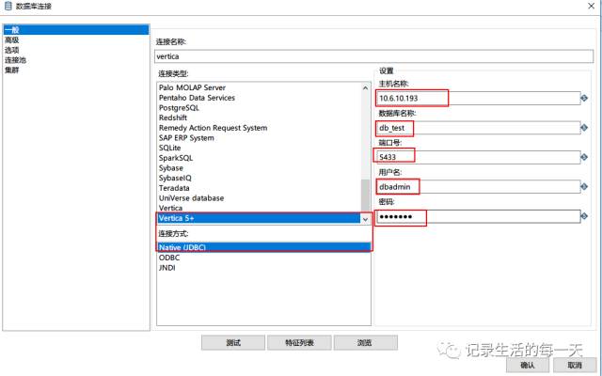Viewport: 602px width, 376px height.
Task: Confirm with the 确认 button
Action: 528,366
